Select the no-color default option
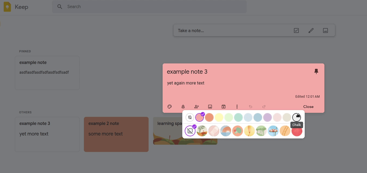367x173 pixels. [190, 117]
